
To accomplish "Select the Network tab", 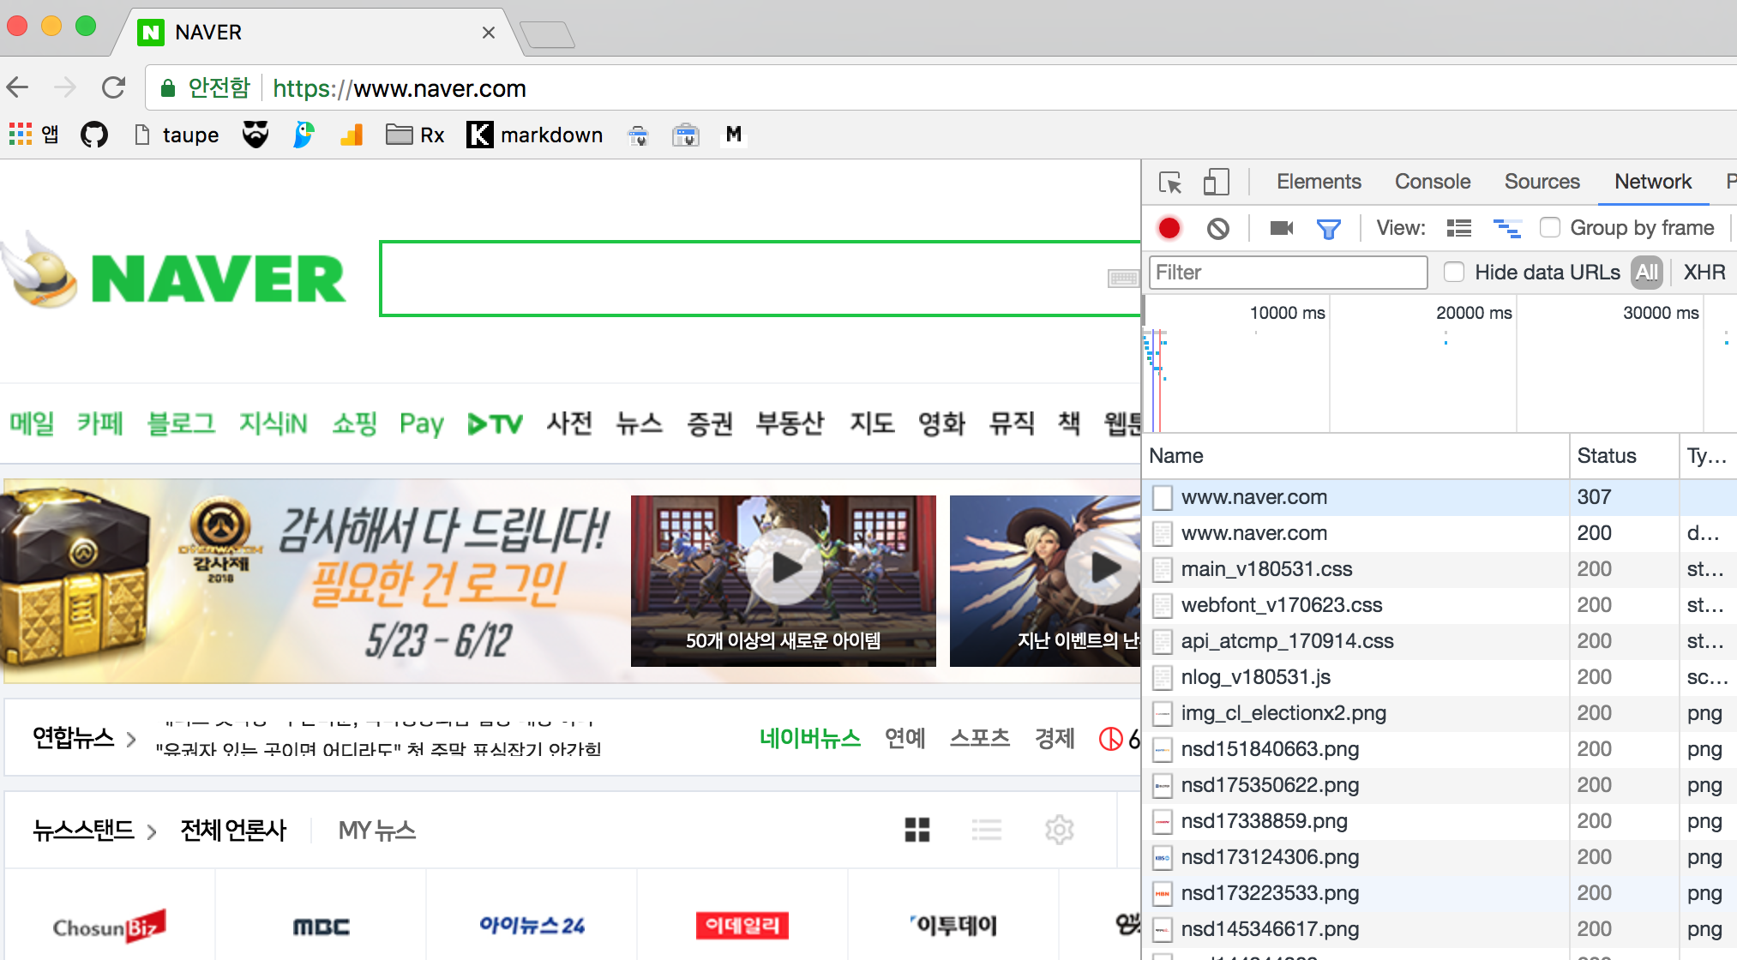I will 1653,182.
